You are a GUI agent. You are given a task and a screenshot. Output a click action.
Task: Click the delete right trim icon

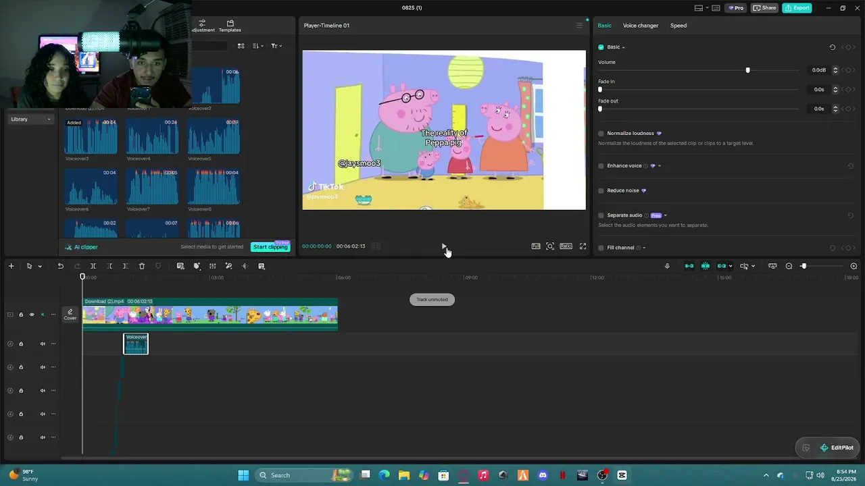(126, 266)
